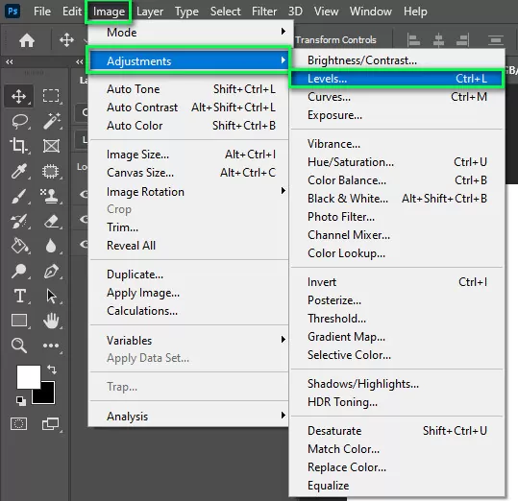Viewport: 518px width, 501px height.
Task: Open the Adjustments submenu entry
Action: pyautogui.click(x=188, y=60)
